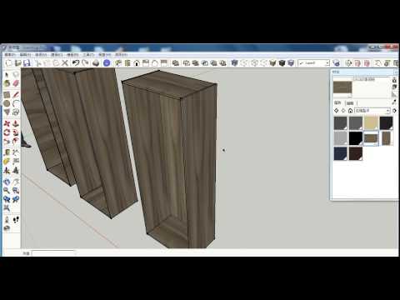Viewport: 400px width, 300px height.
Task: Choose the Arc drawing tool
Action: pos(16,103)
